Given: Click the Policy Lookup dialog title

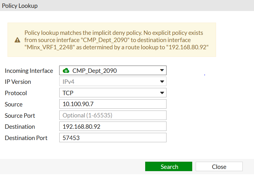Looking at the screenshot, I should click(x=20, y=6).
